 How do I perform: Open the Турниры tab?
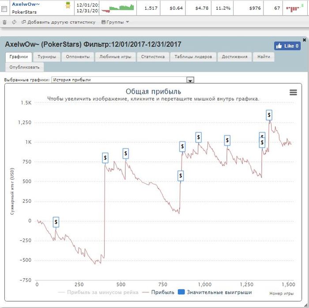point(47,57)
